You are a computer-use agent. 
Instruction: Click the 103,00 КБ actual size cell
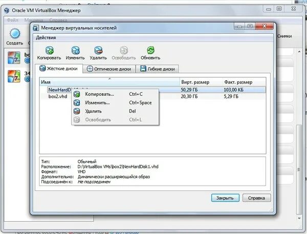coord(233,90)
